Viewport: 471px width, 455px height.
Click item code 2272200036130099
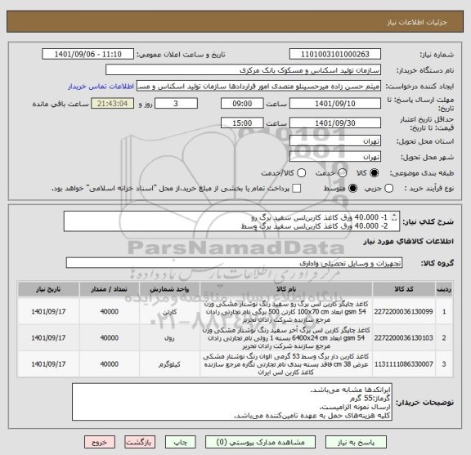click(x=403, y=311)
